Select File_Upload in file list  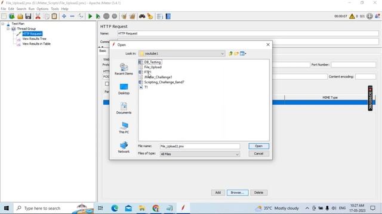(153, 67)
